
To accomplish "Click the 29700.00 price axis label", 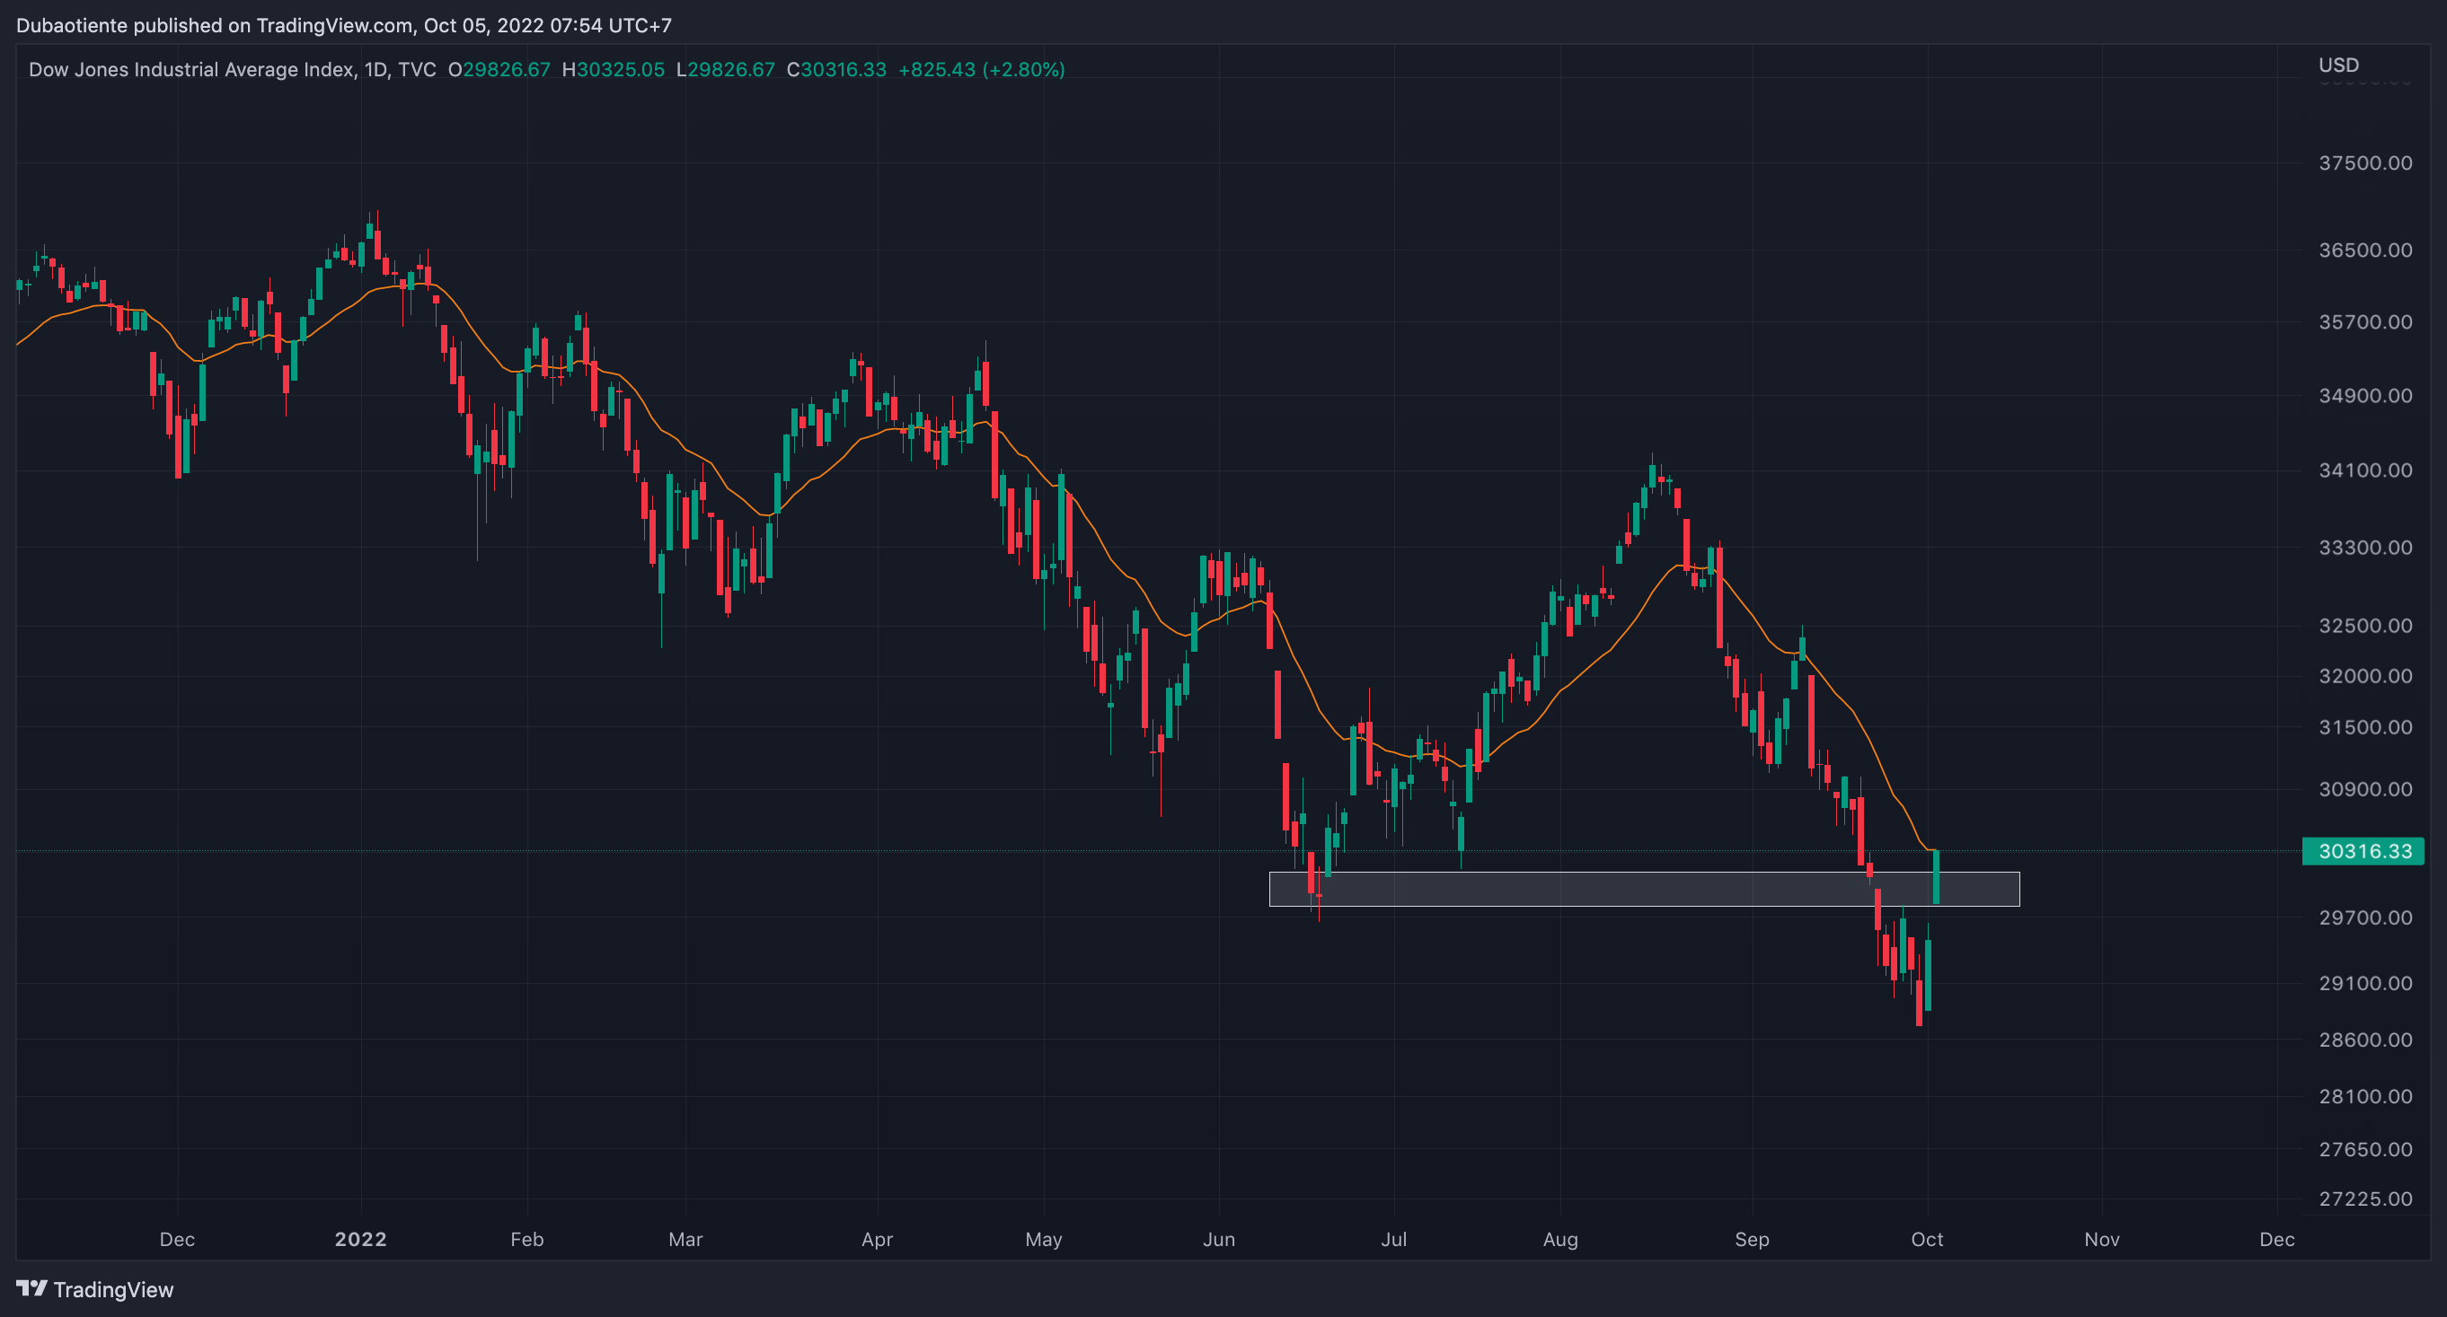I will [2365, 918].
